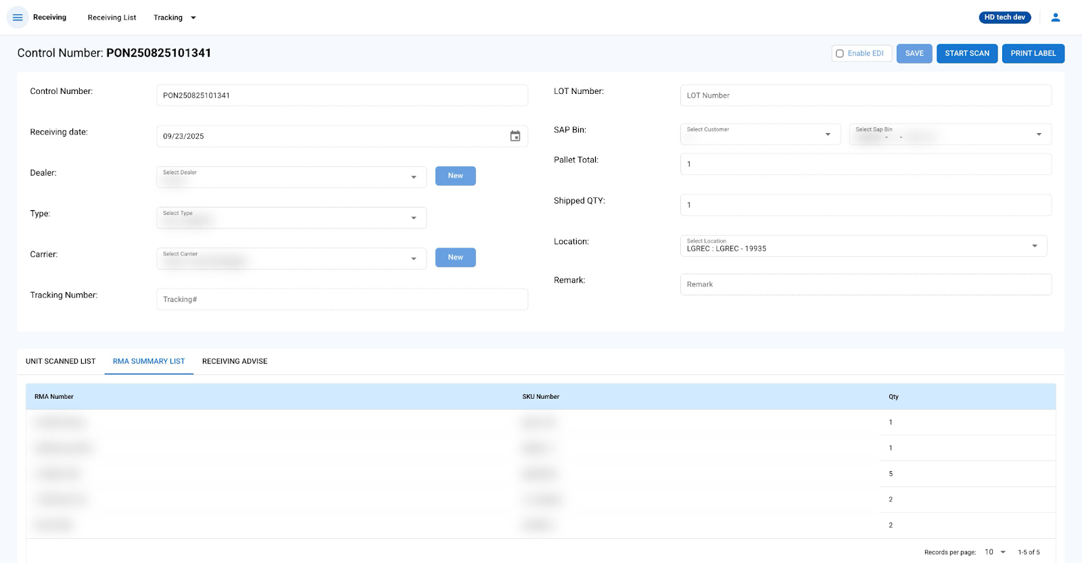This screenshot has width=1082, height=563.
Task: Click New button next to Dealer
Action: pyautogui.click(x=455, y=176)
